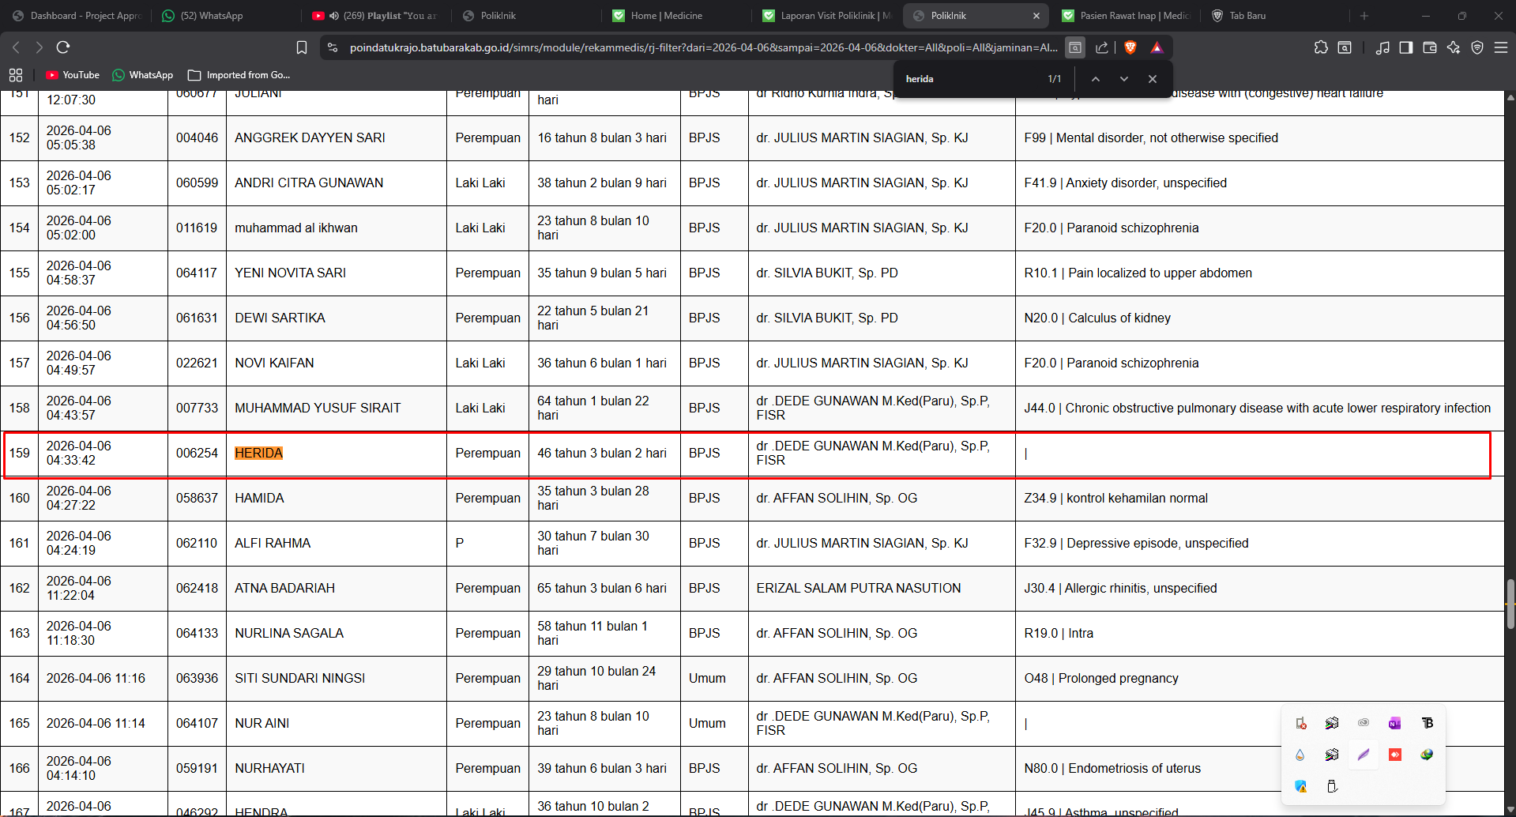Click the share page icon in address bar
1516x817 pixels.
coord(1102,47)
